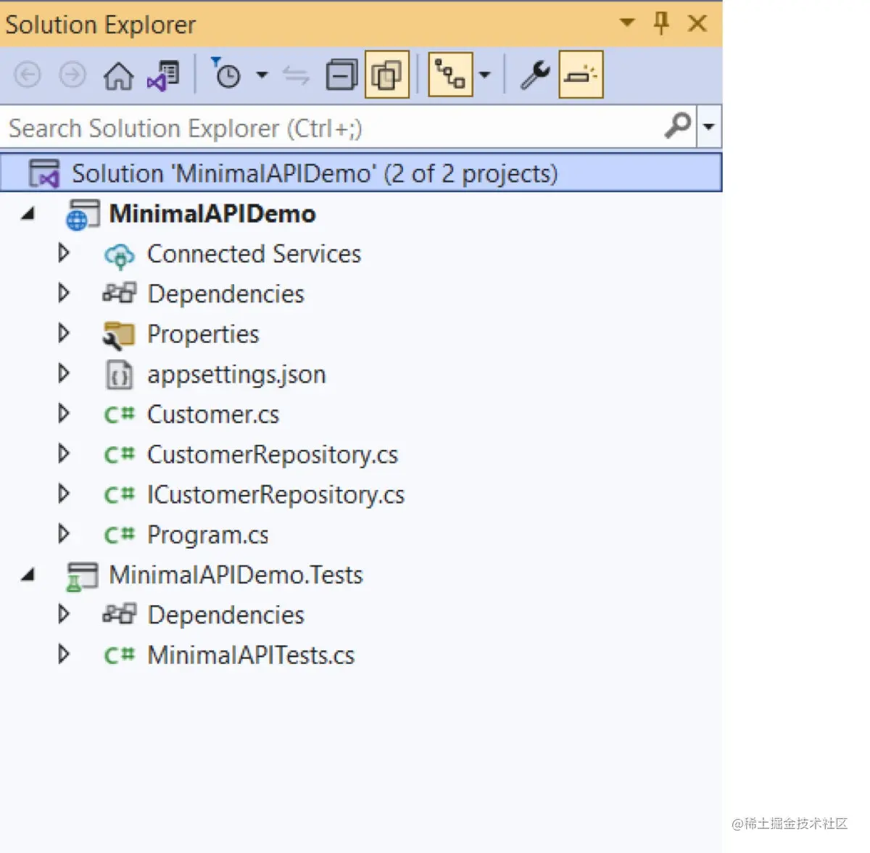The image size is (870, 853).
Task: Select ICustomerRepository.cs file
Action: [x=275, y=495]
